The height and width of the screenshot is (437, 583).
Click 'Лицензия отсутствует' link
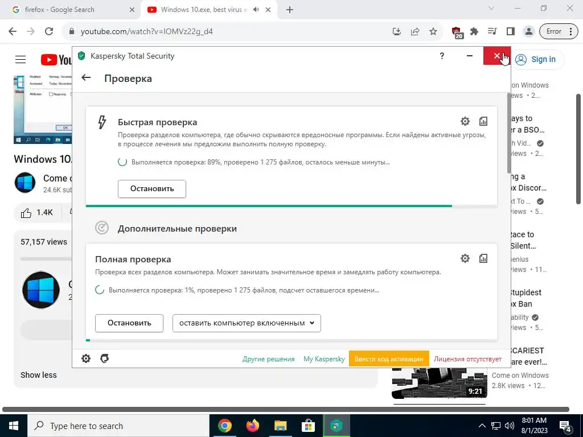pyautogui.click(x=467, y=359)
